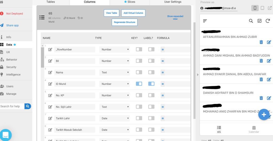Open type dropdown for Tarikh Lahir column
Viewport: 273px width, 141px height.
pos(115,118)
